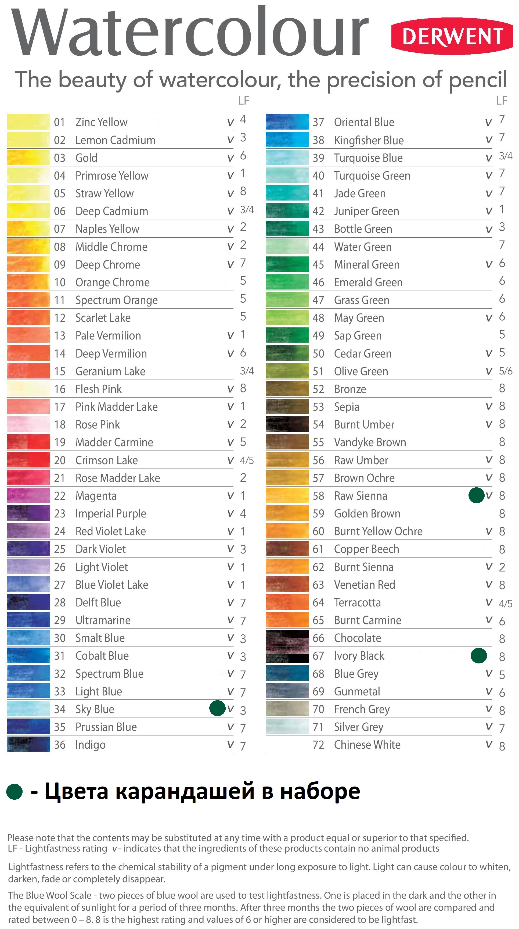This screenshot has height=929, width=519.
Task: Click the green legend dot above the footnotes
Action: (x=15, y=792)
